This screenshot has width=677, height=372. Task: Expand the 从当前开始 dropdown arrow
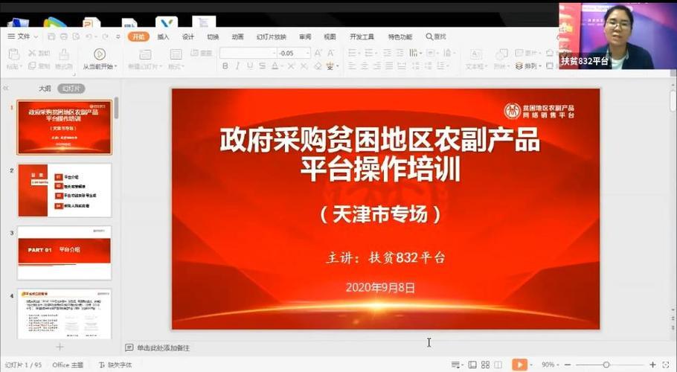[x=116, y=66]
